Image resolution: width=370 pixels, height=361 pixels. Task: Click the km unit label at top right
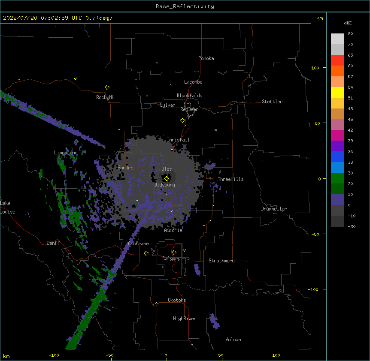click(320, 18)
